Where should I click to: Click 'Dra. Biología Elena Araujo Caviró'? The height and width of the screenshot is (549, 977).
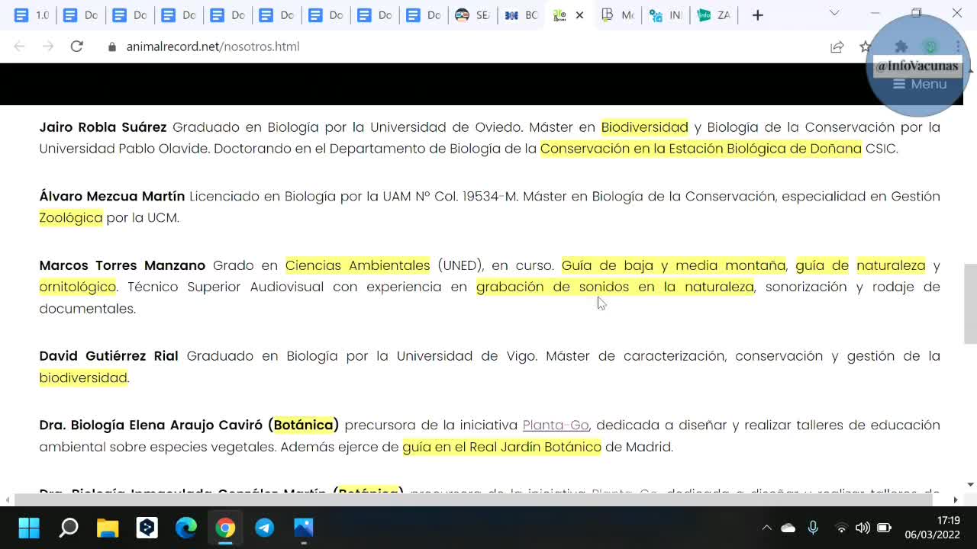click(150, 425)
